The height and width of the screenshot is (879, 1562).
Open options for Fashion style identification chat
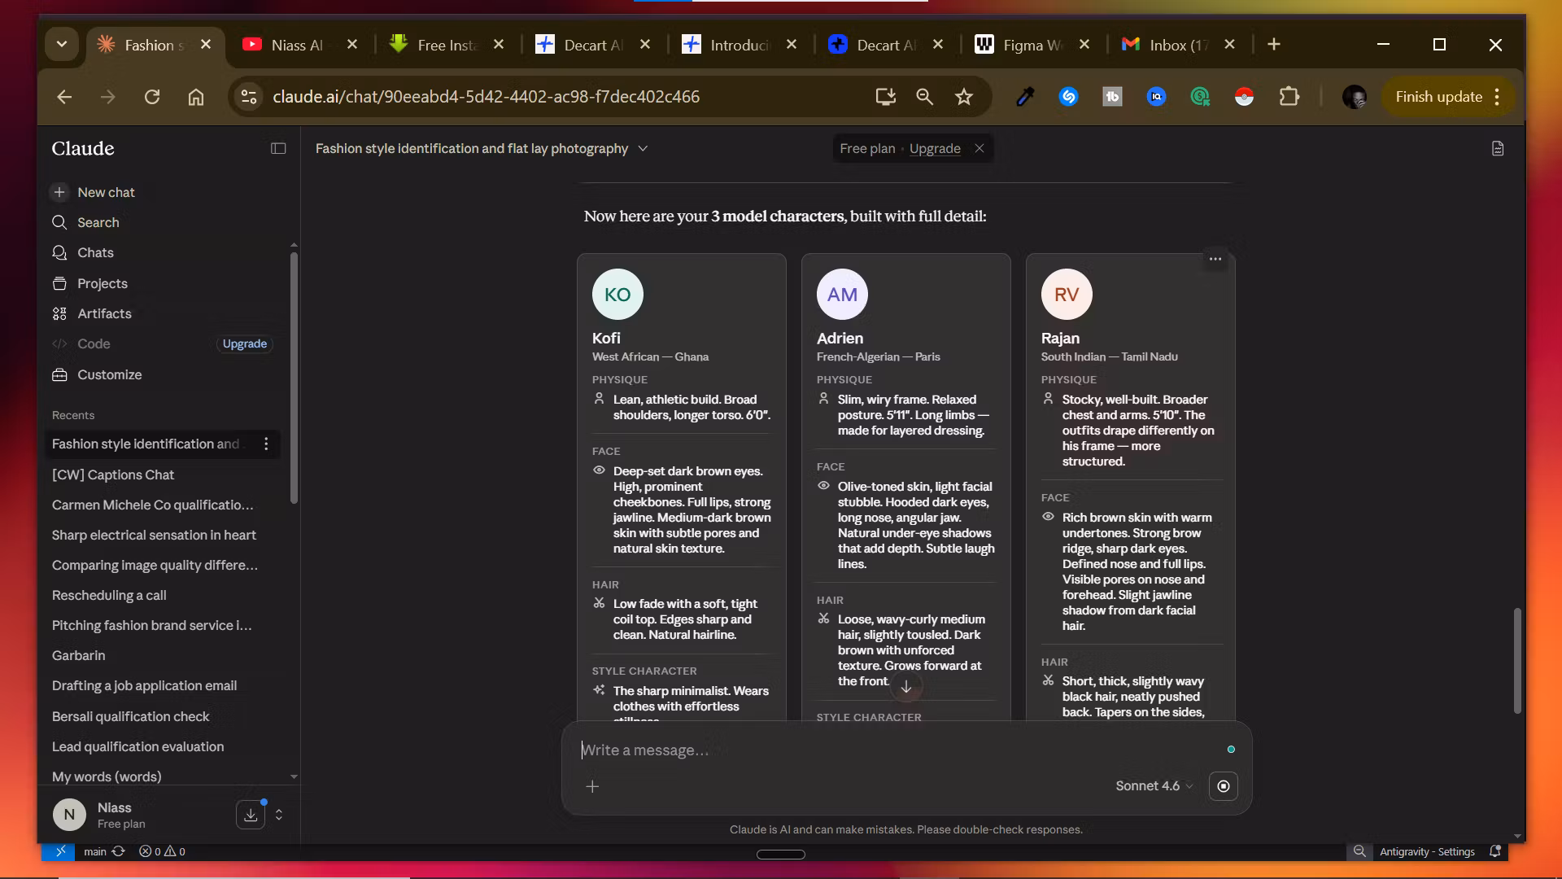[266, 444]
